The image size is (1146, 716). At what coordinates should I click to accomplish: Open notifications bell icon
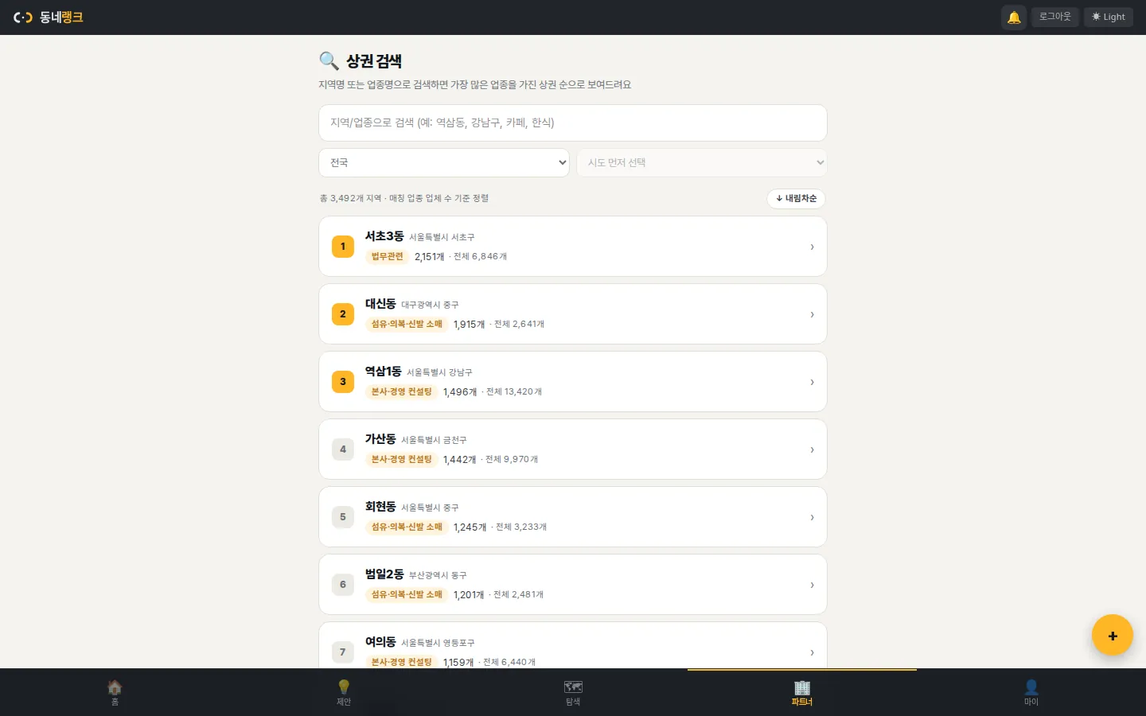[1014, 17]
